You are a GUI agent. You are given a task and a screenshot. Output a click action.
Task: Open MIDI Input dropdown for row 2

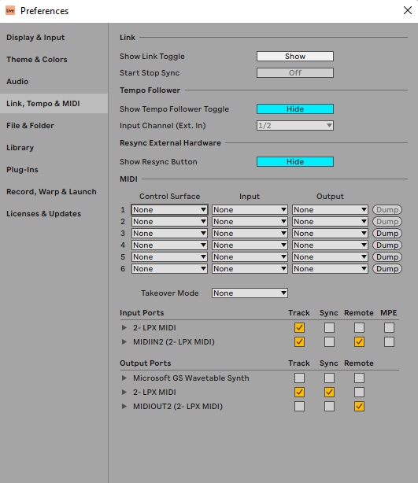[250, 222]
